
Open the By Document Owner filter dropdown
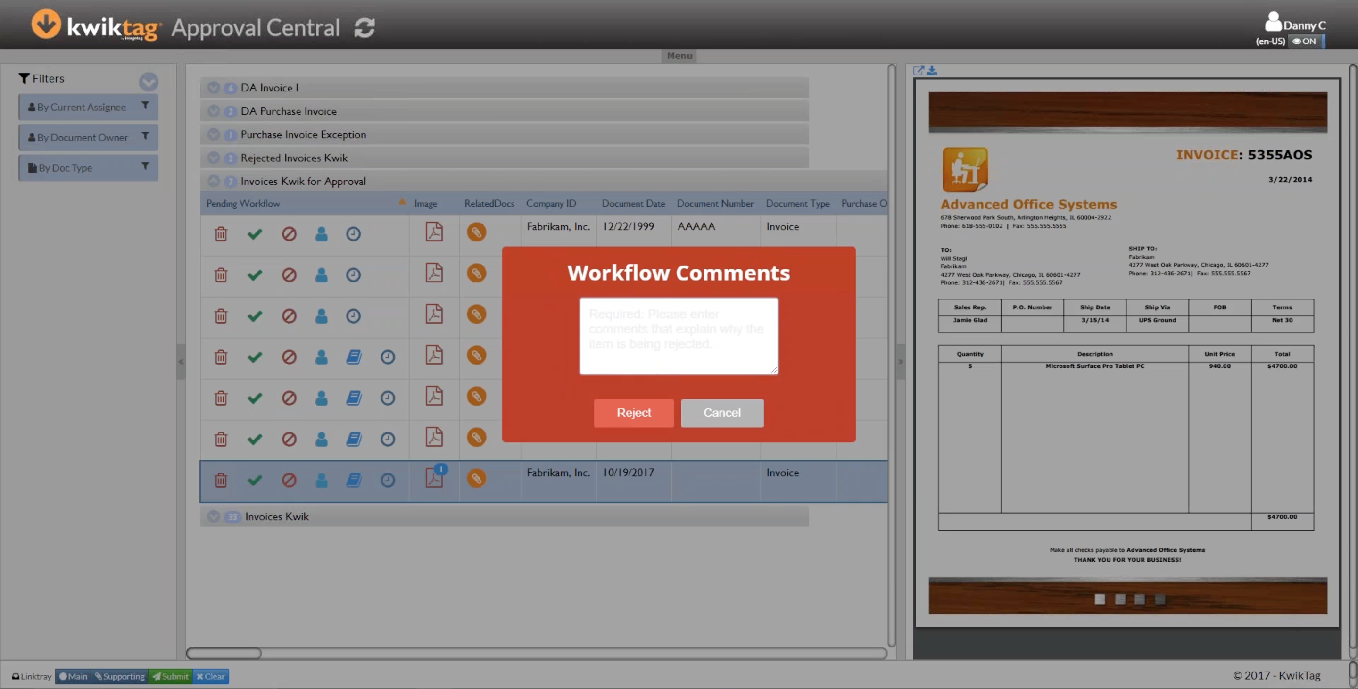(88, 137)
